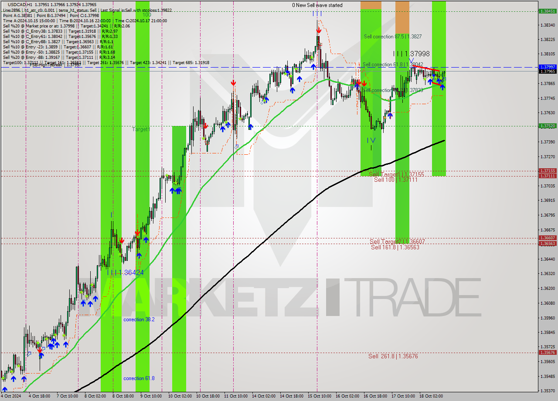Click the red 1.36563 price tag
Image resolution: width=558 pixels, height=401 pixels.
coord(547,244)
